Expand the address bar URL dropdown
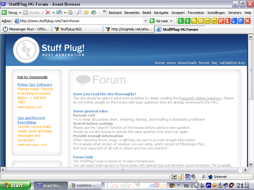 (x=145, y=21)
